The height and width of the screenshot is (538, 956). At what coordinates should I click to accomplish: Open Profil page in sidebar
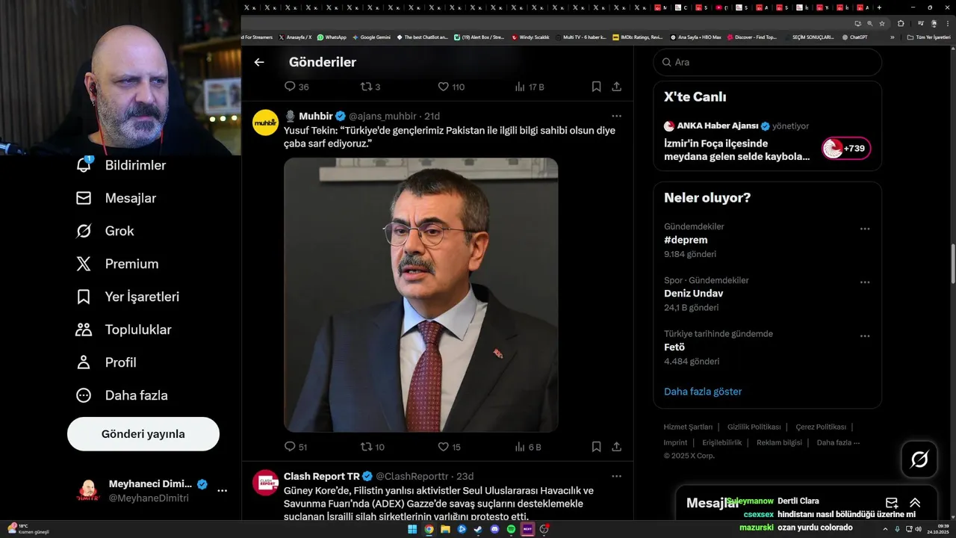coord(106,362)
